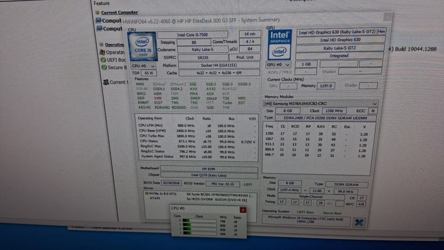Viewport: 444px width, 250px height.
Task: Click the Intel Core i5 logo
Action: pyautogui.click(x=143, y=46)
